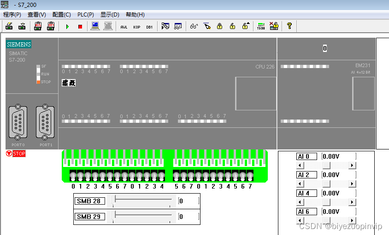The image size is (389, 235).
Task: Toggle left block switch labeled 6
Action: (118, 176)
